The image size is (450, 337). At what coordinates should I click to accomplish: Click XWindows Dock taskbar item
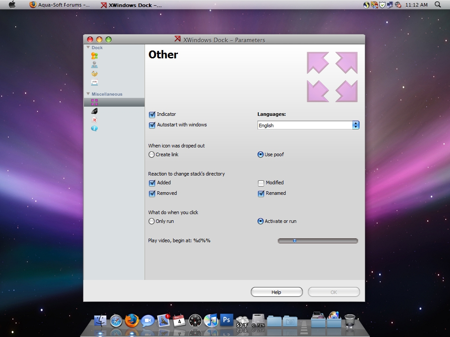[x=131, y=5]
